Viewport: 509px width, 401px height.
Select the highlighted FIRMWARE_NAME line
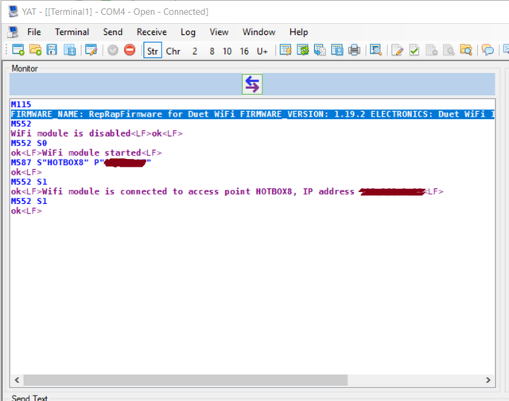coord(253,114)
